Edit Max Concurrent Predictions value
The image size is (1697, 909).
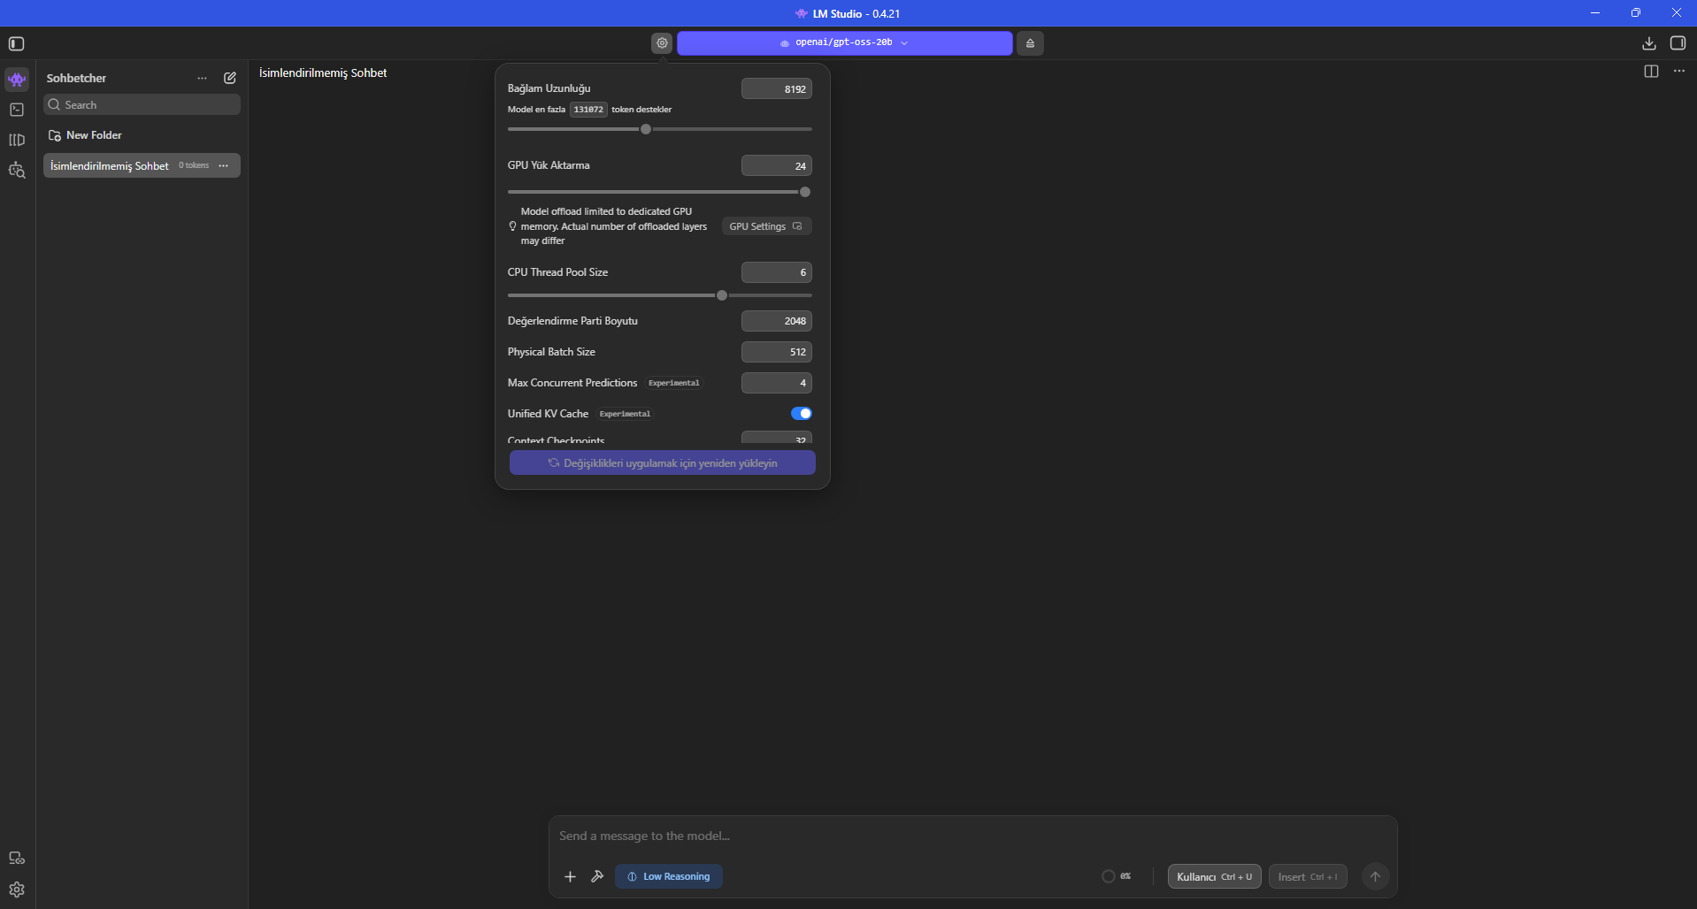pyautogui.click(x=777, y=383)
